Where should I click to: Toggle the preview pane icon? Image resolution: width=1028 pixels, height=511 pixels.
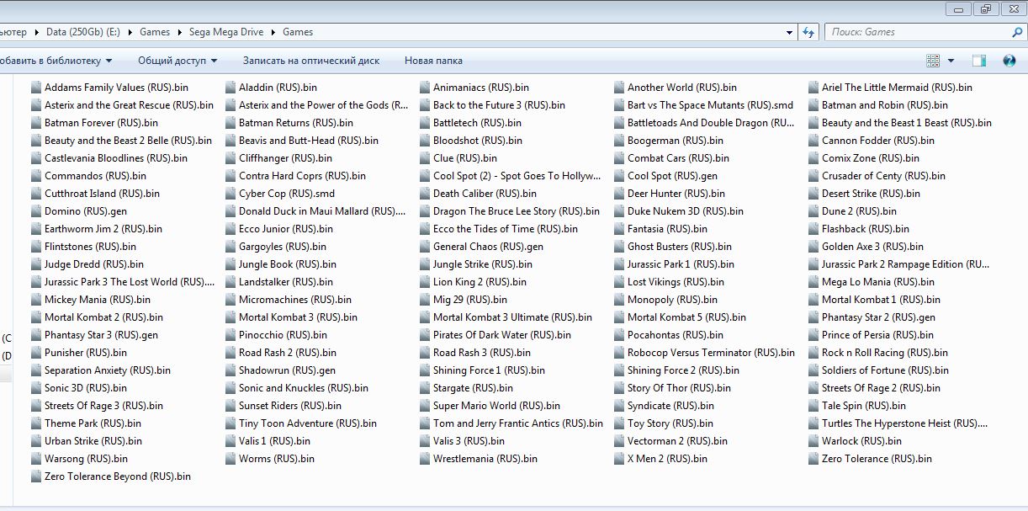click(979, 61)
